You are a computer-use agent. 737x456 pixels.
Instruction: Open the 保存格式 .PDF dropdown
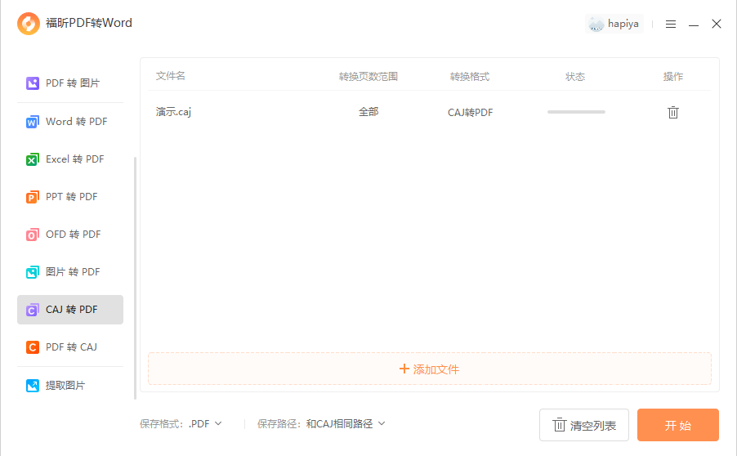[x=205, y=424]
